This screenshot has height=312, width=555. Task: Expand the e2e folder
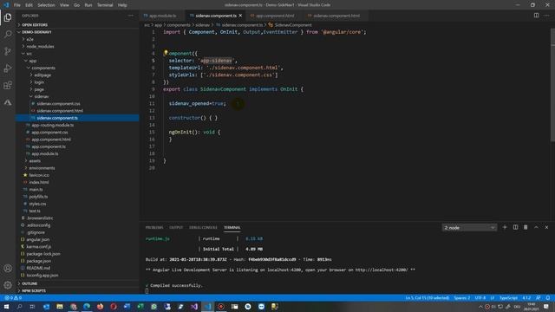(x=29, y=39)
